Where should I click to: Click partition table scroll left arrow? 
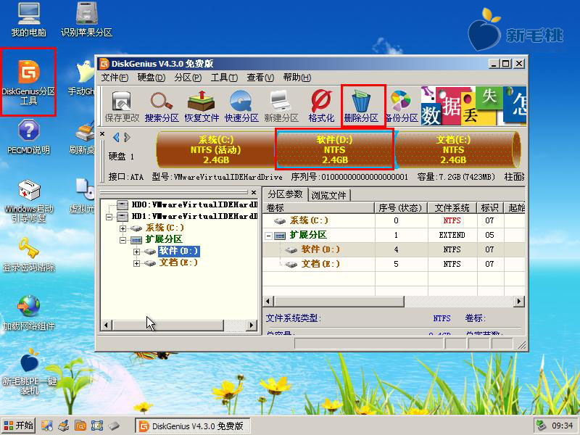click(269, 301)
